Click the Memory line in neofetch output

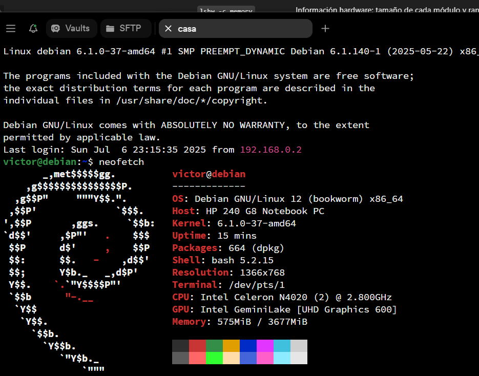click(x=240, y=322)
